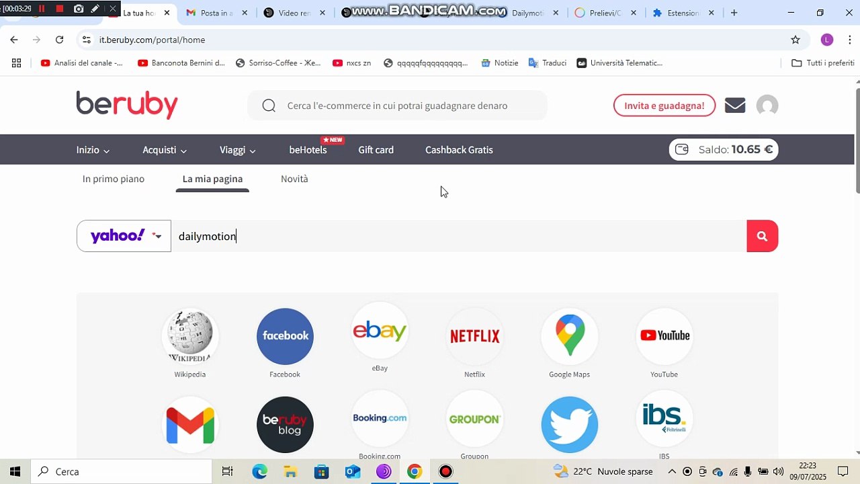The width and height of the screenshot is (860, 484).
Task: Open the Gift card menu item
Action: coord(376,150)
